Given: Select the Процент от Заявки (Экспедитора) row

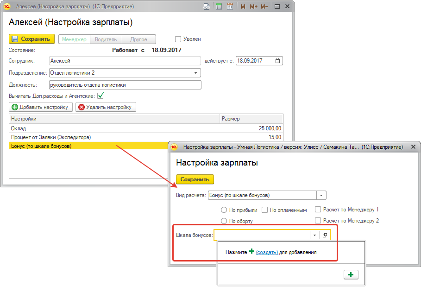Looking at the screenshot, I should coord(146,137).
